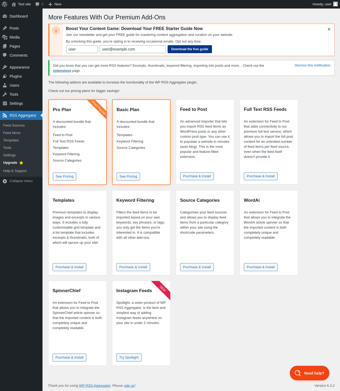This screenshot has width=340, height=391.
Task: Click the Posts pushpin icon
Action: 5,28
